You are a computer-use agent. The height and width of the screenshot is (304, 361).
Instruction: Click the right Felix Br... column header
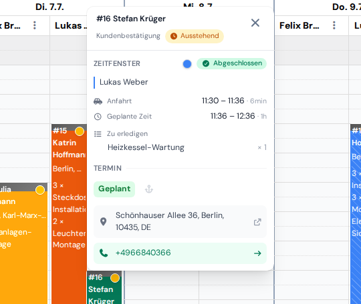(299, 25)
